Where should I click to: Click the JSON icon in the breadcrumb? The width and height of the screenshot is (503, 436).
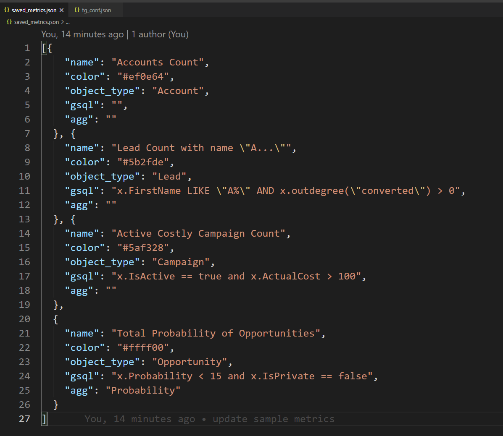tap(9, 22)
